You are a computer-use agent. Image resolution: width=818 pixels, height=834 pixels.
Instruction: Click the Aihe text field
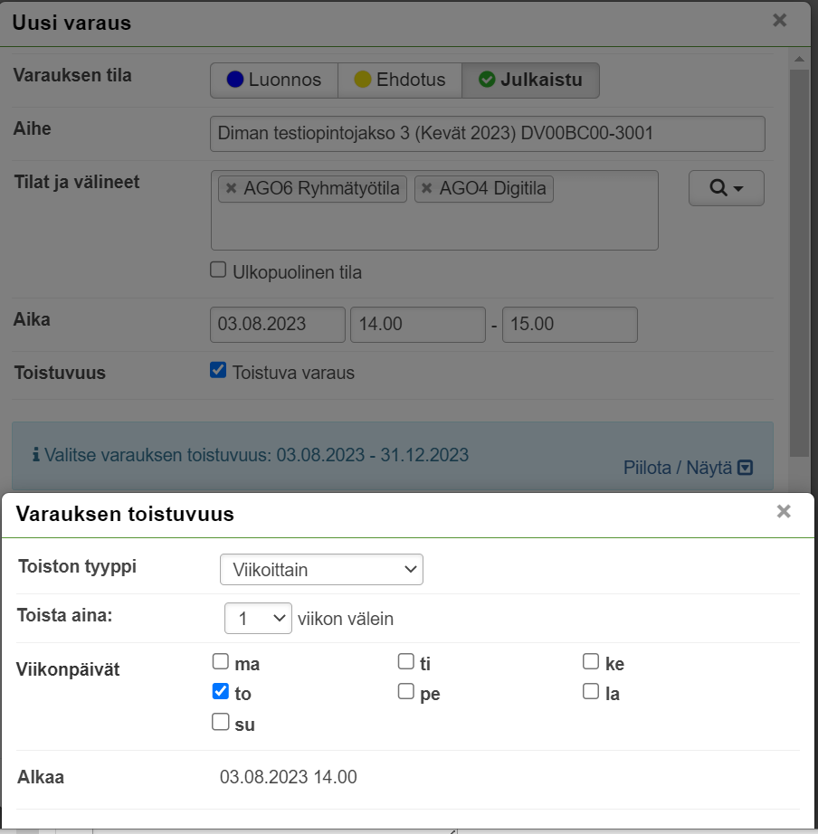487,134
